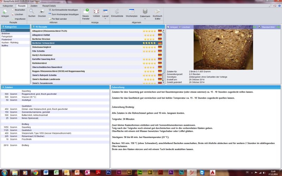Open the Datenbank dropdown

click(x=145, y=14)
